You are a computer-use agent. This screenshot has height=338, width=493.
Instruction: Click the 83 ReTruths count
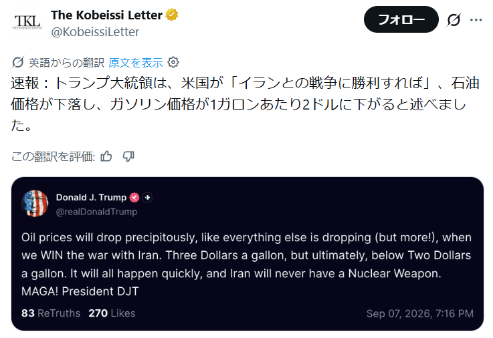click(x=51, y=313)
